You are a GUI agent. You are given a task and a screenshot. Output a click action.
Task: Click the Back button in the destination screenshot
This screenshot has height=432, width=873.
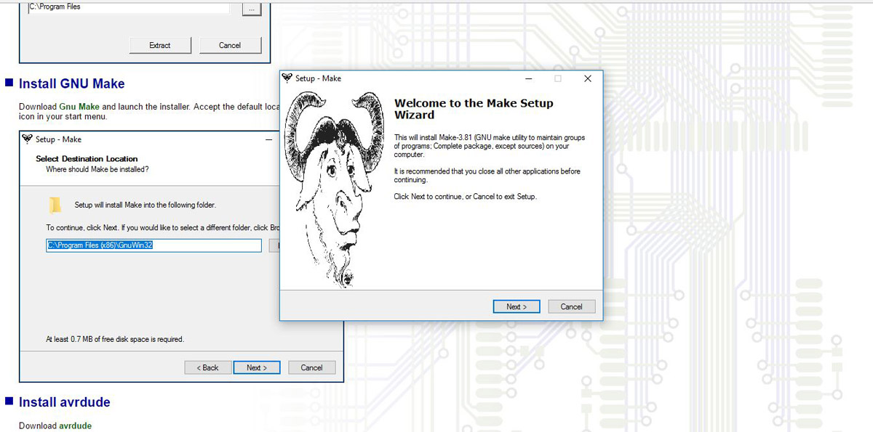tap(207, 367)
